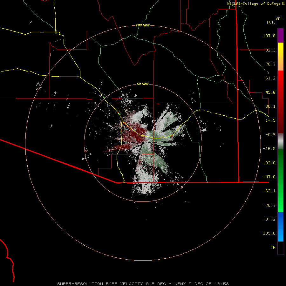Click the product title text at bottom
The image size is (286, 286).
[143, 284]
